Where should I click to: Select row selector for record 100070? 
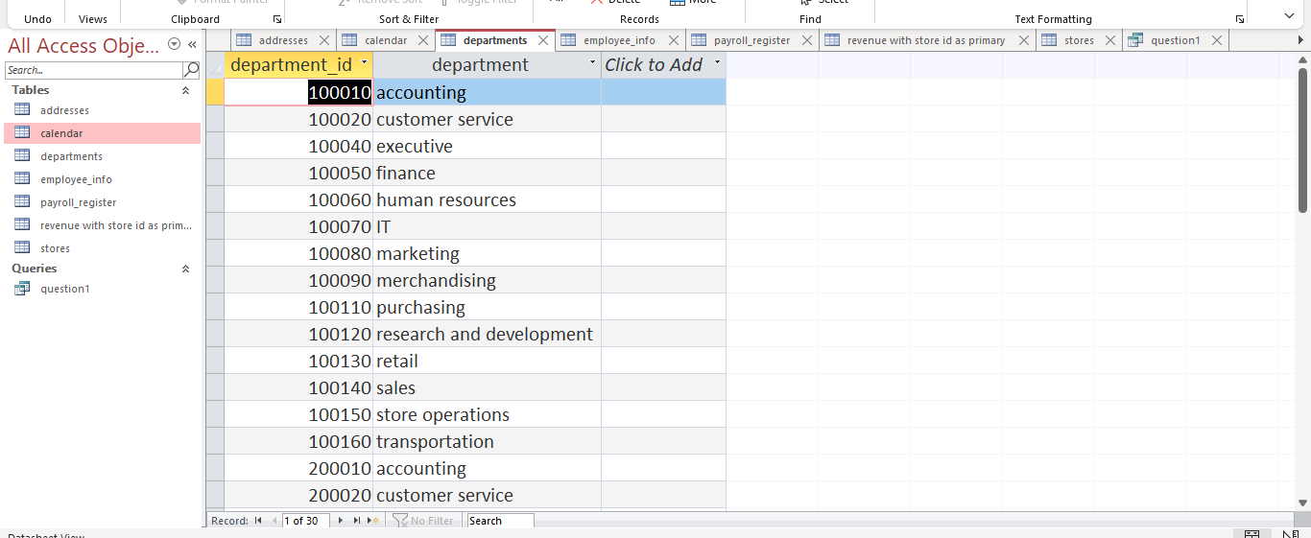click(215, 227)
